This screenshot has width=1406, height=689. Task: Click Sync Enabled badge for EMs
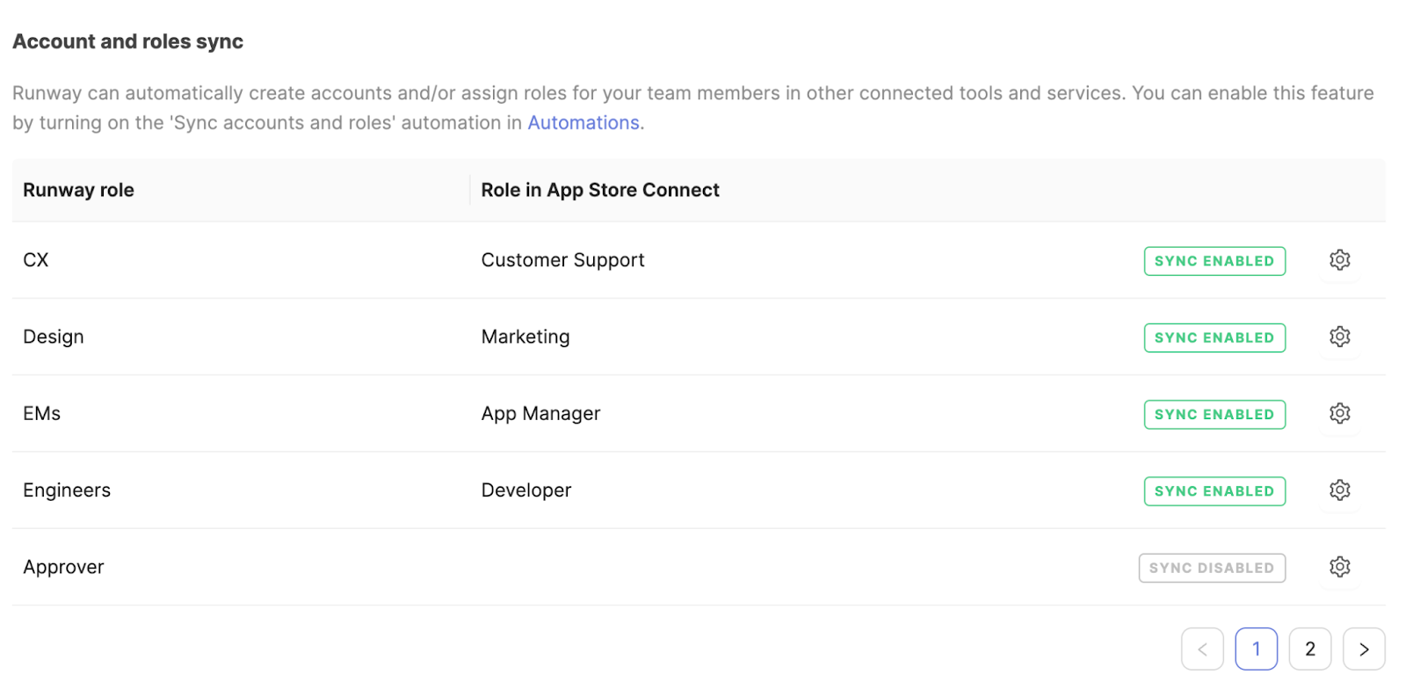(x=1214, y=414)
